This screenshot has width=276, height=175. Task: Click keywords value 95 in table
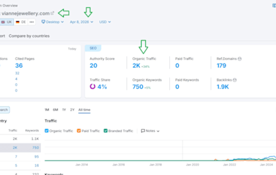coord(36,157)
